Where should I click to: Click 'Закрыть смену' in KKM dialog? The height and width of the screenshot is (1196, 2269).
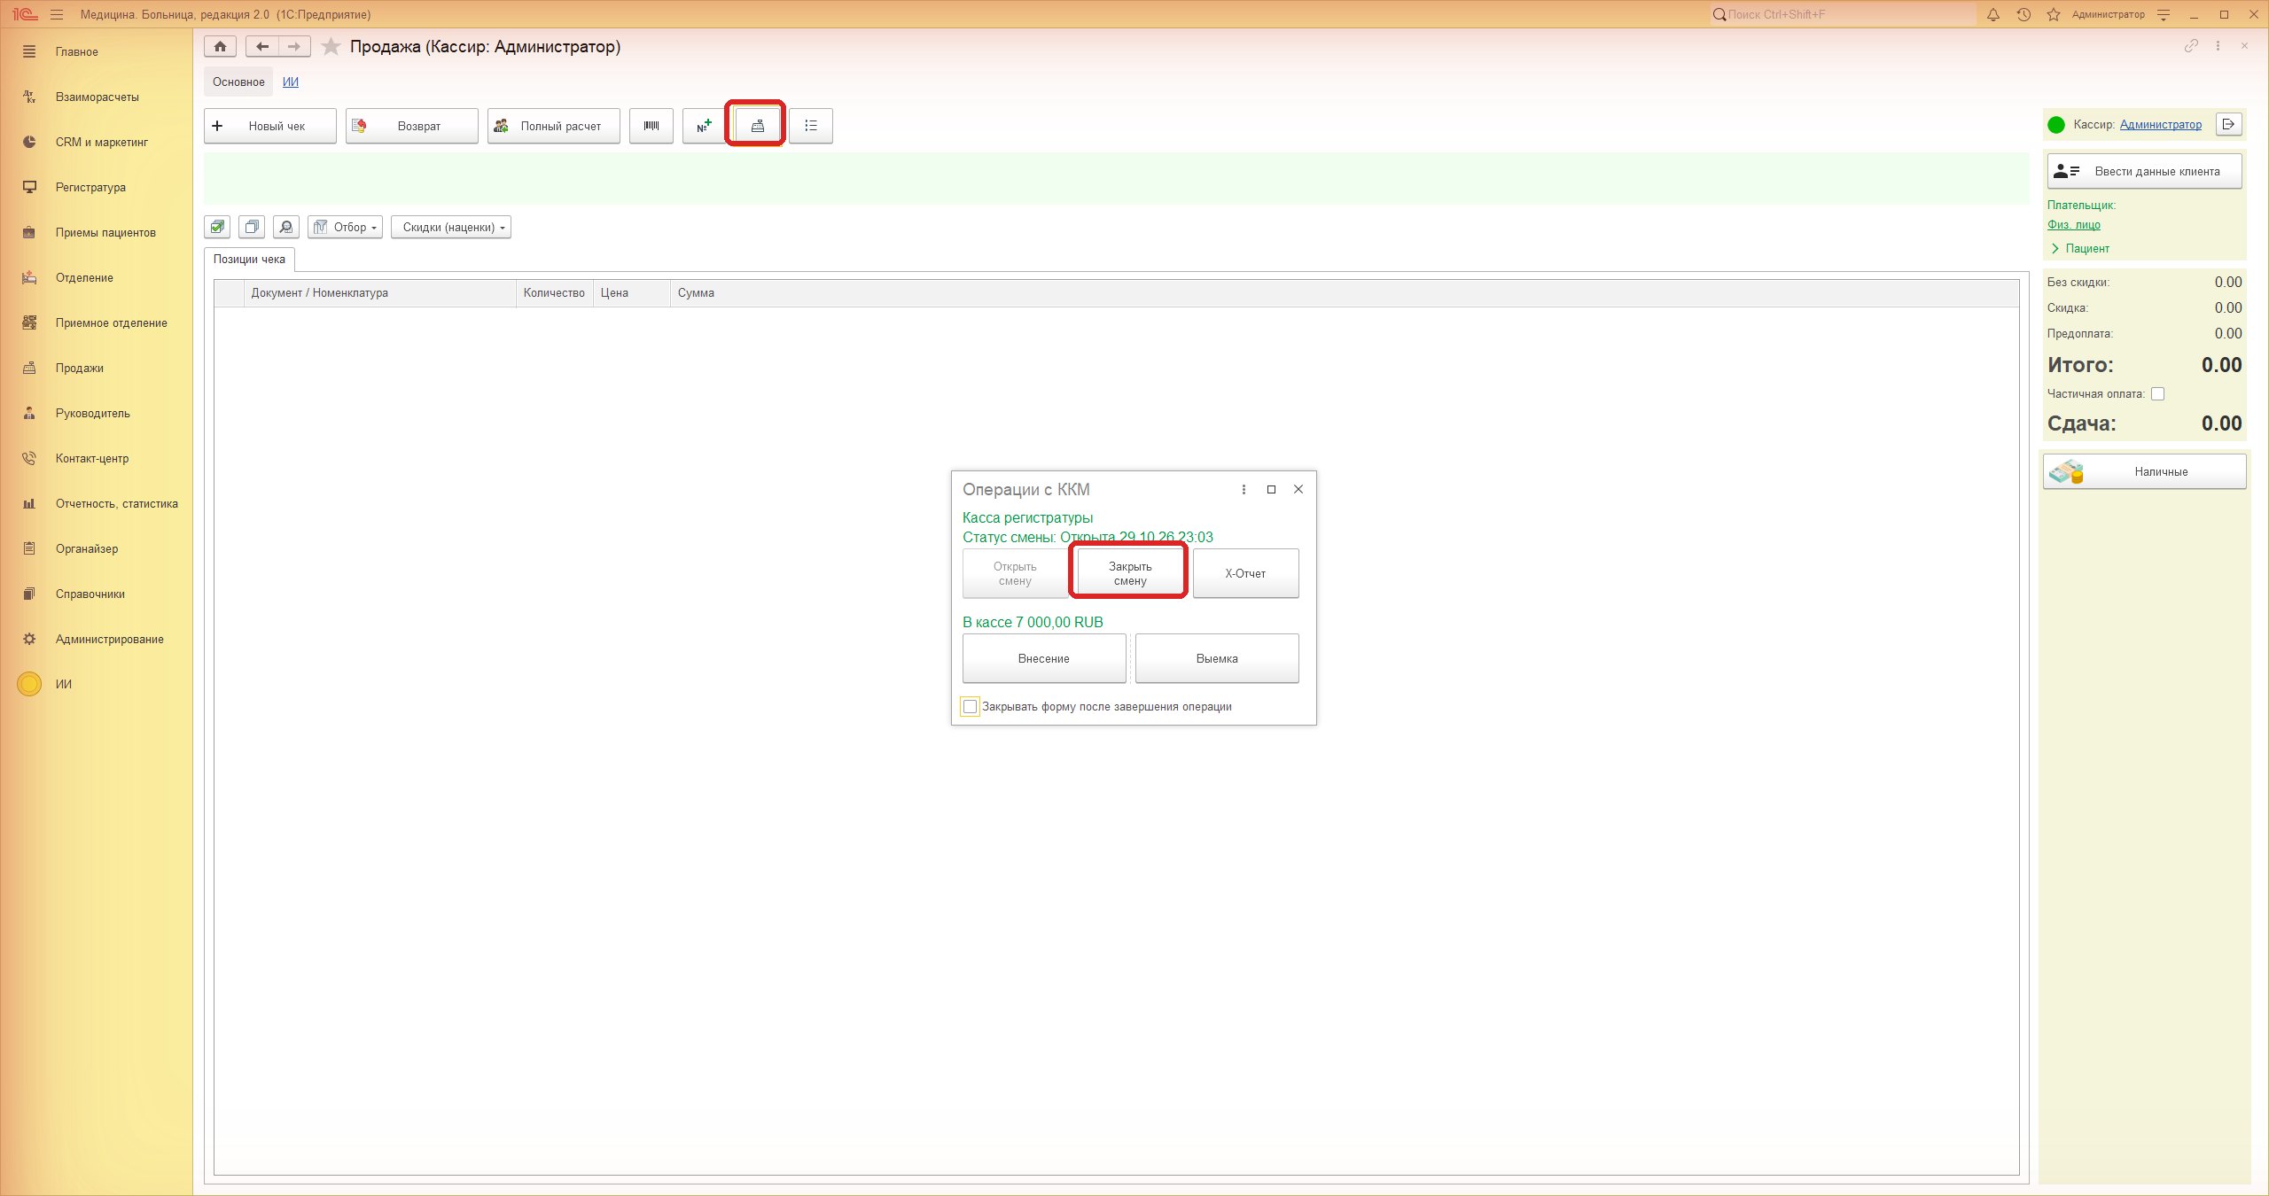[x=1130, y=573]
